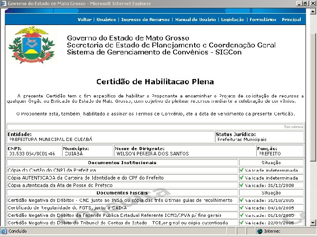Click Sistema de Gerenciamento de Convênios - SIGCon title
Screen dimensions: 317x237
pyautogui.click(x=154, y=52)
